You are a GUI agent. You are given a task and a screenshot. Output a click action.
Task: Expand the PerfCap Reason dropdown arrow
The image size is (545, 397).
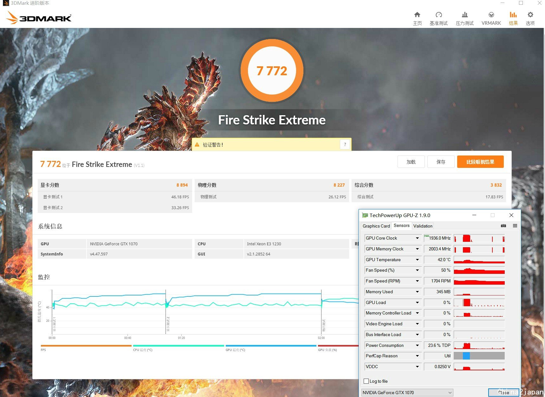coord(417,356)
